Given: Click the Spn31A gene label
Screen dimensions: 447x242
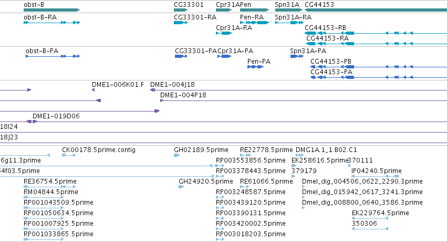Looking at the screenshot, I should tap(287, 5).
